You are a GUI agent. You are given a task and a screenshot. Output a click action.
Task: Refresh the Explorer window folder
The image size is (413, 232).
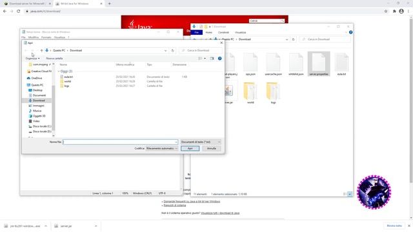(x=293, y=39)
